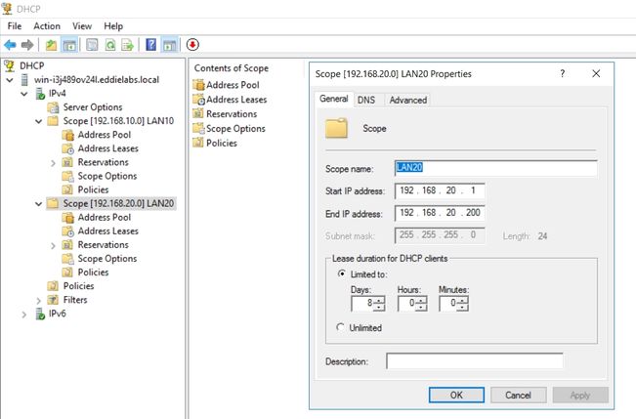The width and height of the screenshot is (636, 419).
Task: Expand the Filters node
Action: pyautogui.click(x=38, y=301)
